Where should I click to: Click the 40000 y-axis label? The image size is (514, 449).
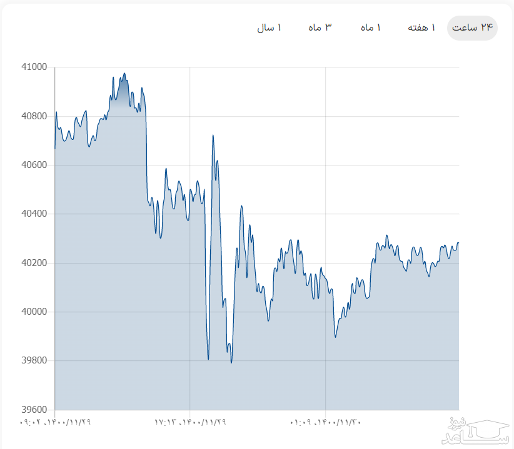pos(34,312)
